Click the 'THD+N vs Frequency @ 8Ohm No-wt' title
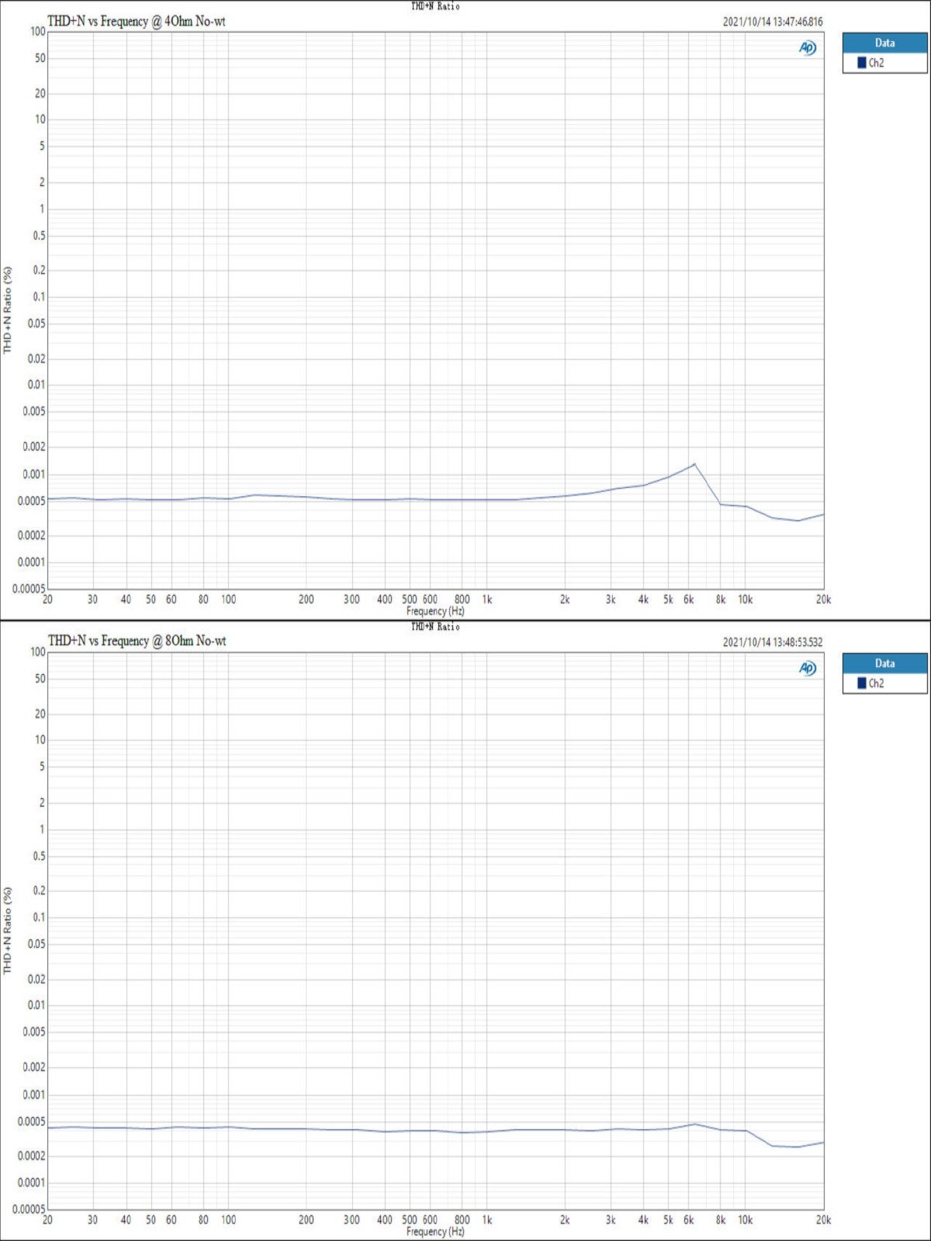The height and width of the screenshot is (1241, 931). click(x=137, y=641)
